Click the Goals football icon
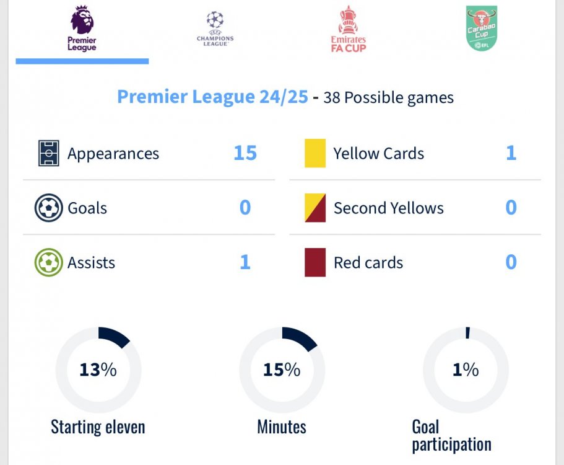The height and width of the screenshot is (465, 564). tap(49, 208)
